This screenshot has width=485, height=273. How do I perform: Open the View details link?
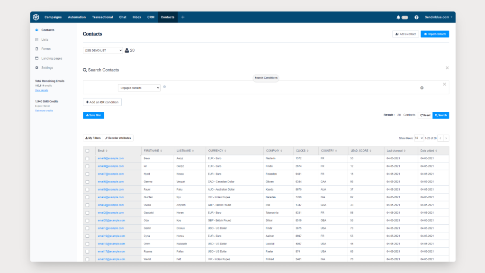[x=42, y=91]
